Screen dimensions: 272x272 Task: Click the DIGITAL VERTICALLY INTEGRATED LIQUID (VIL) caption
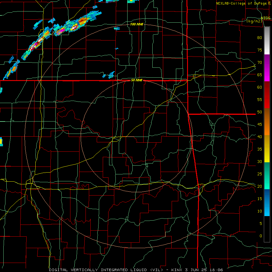click(x=106, y=270)
